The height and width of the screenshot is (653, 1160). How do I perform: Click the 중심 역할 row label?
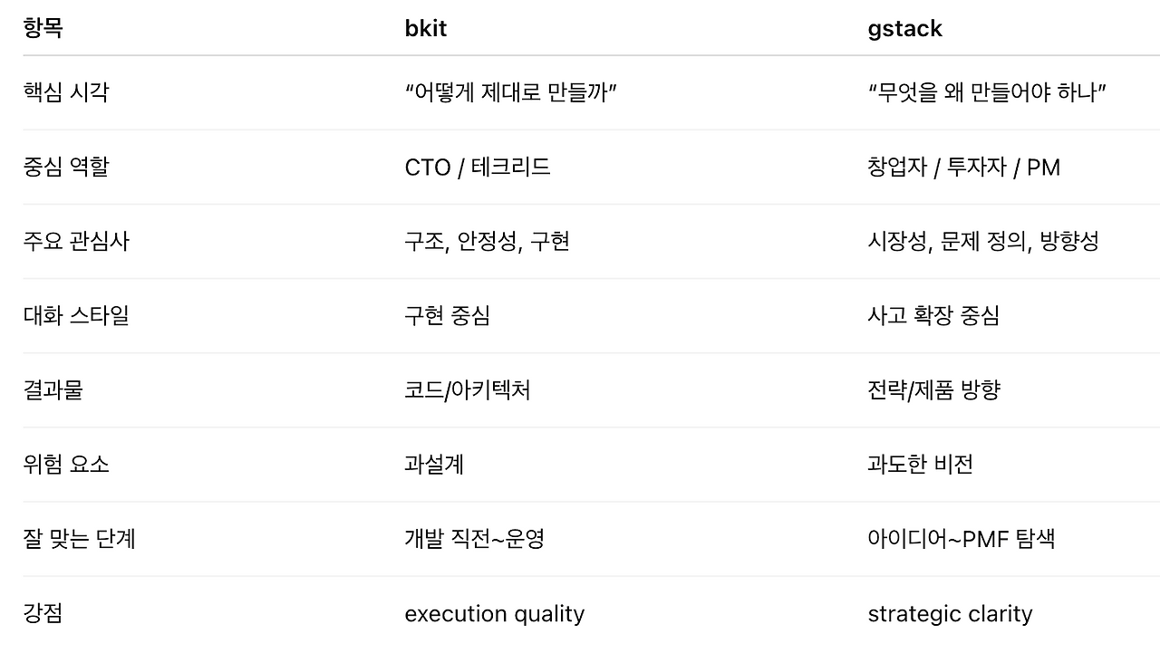pos(66,167)
